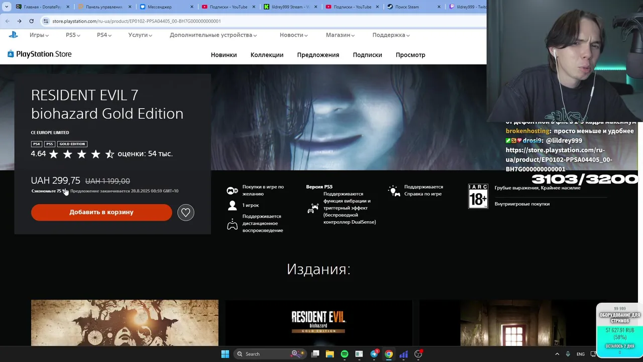The width and height of the screenshot is (643, 362).
Task: Click the PS5 platform tag
Action: [x=49, y=144]
